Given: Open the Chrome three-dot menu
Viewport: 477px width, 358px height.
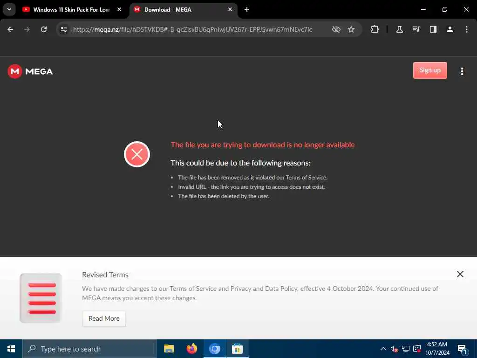Looking at the screenshot, I should click(467, 29).
